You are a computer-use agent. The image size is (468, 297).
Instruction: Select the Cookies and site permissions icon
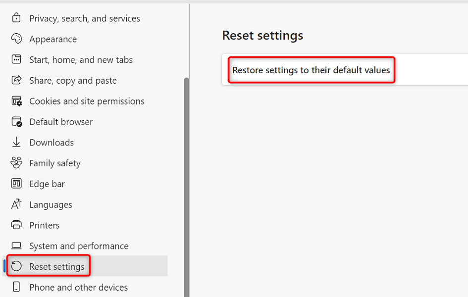click(17, 101)
